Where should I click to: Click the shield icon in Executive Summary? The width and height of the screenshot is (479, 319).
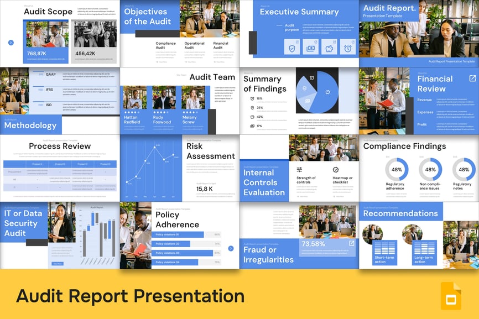292,47
